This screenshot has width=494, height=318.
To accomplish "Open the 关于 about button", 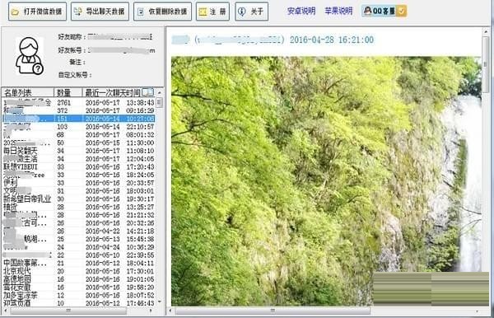I will [251, 12].
